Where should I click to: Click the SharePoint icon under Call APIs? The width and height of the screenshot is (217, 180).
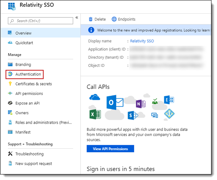pos(133,115)
